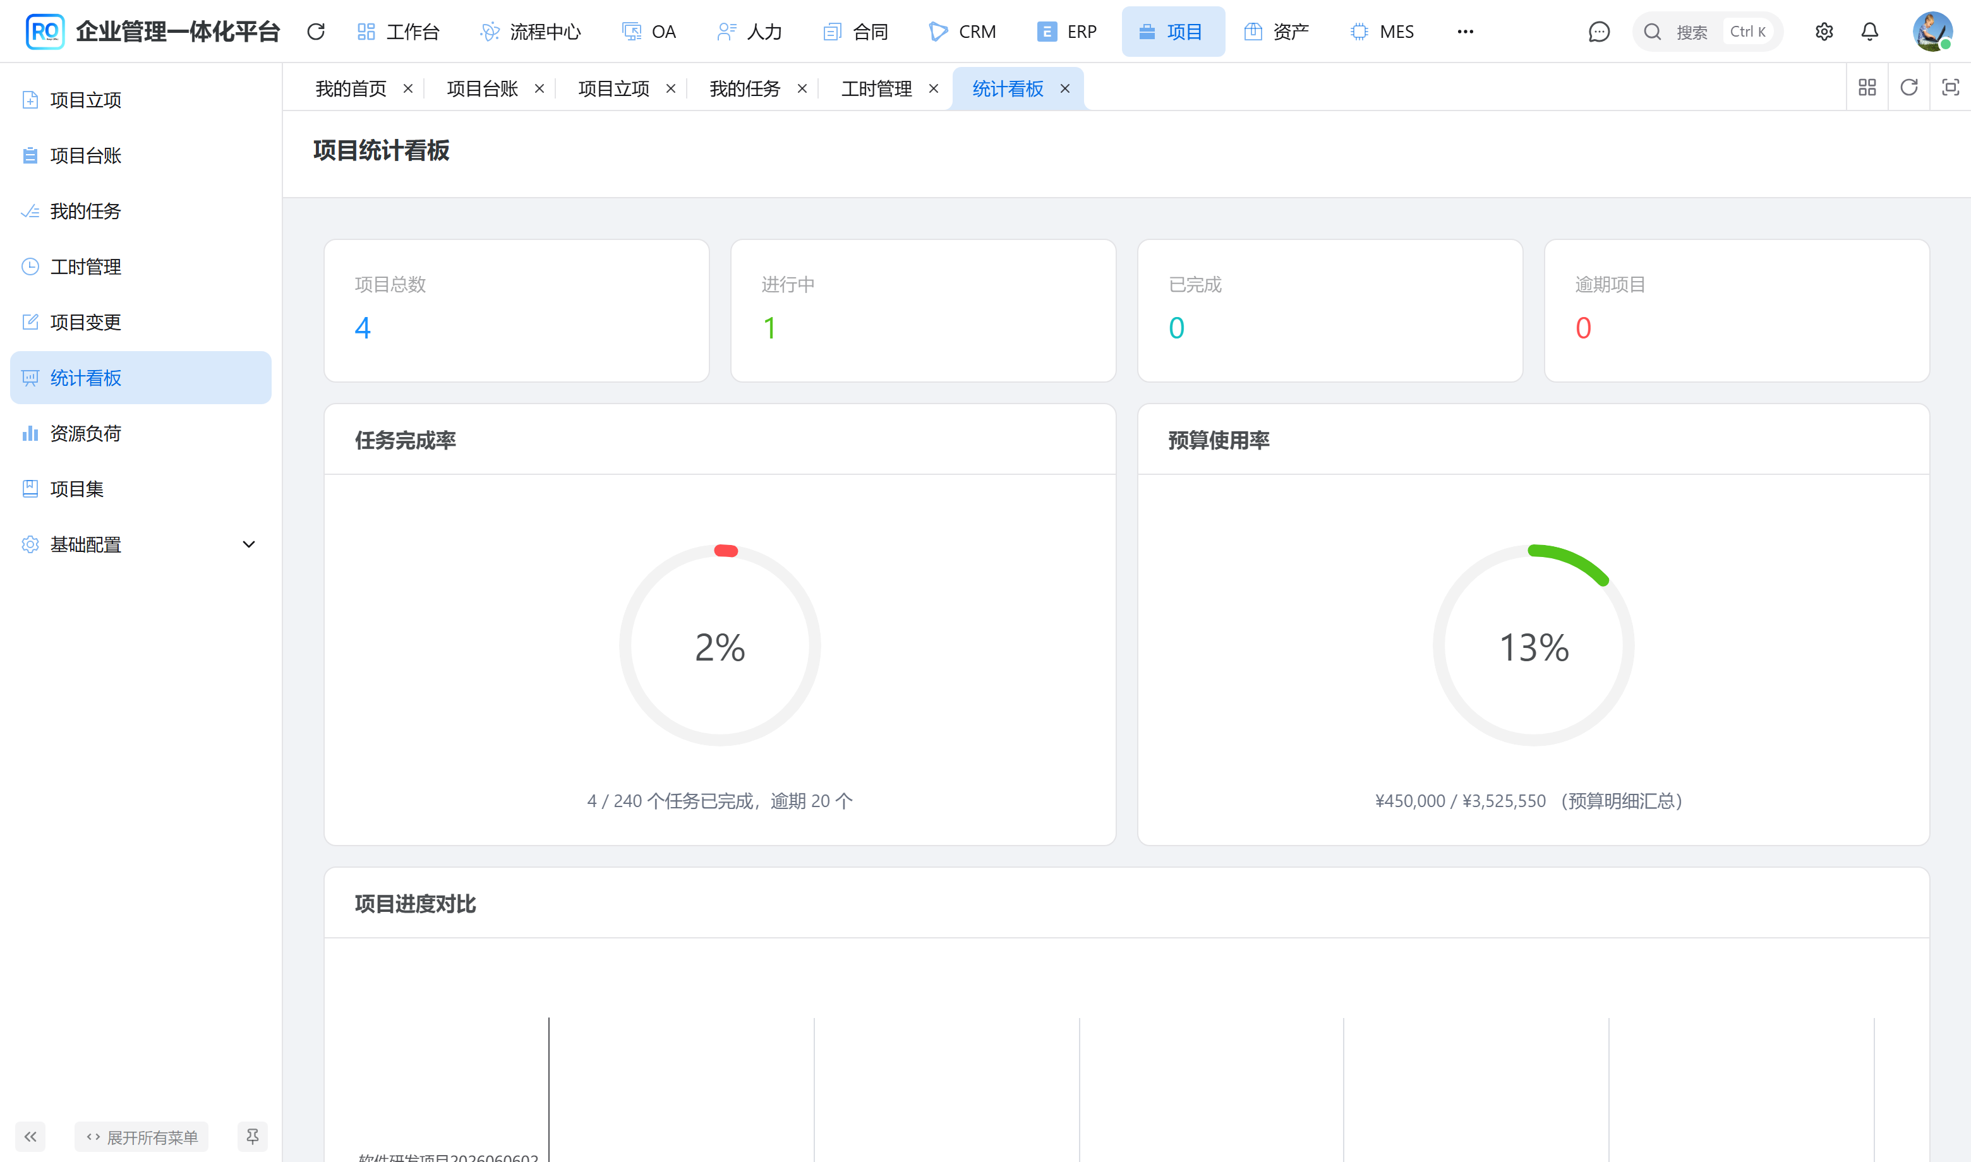Viewport: 1971px width, 1162px height.
Task: Open the MES module
Action: click(1382, 32)
